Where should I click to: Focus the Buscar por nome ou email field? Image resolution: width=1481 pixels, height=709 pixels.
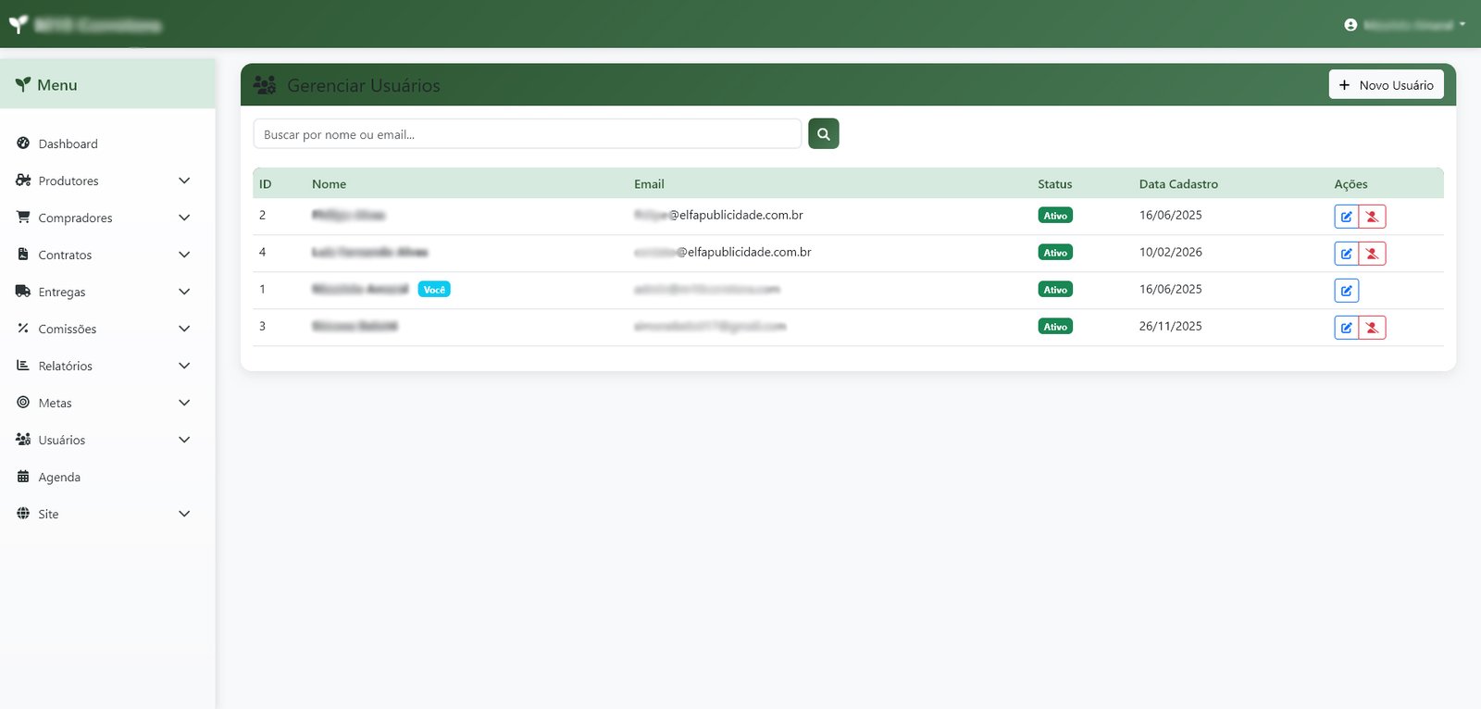(527, 133)
